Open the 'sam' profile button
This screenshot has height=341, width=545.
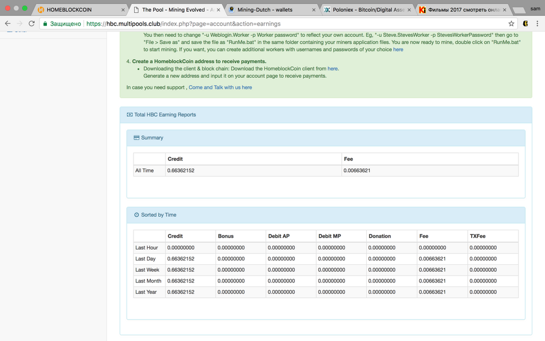(x=535, y=9)
